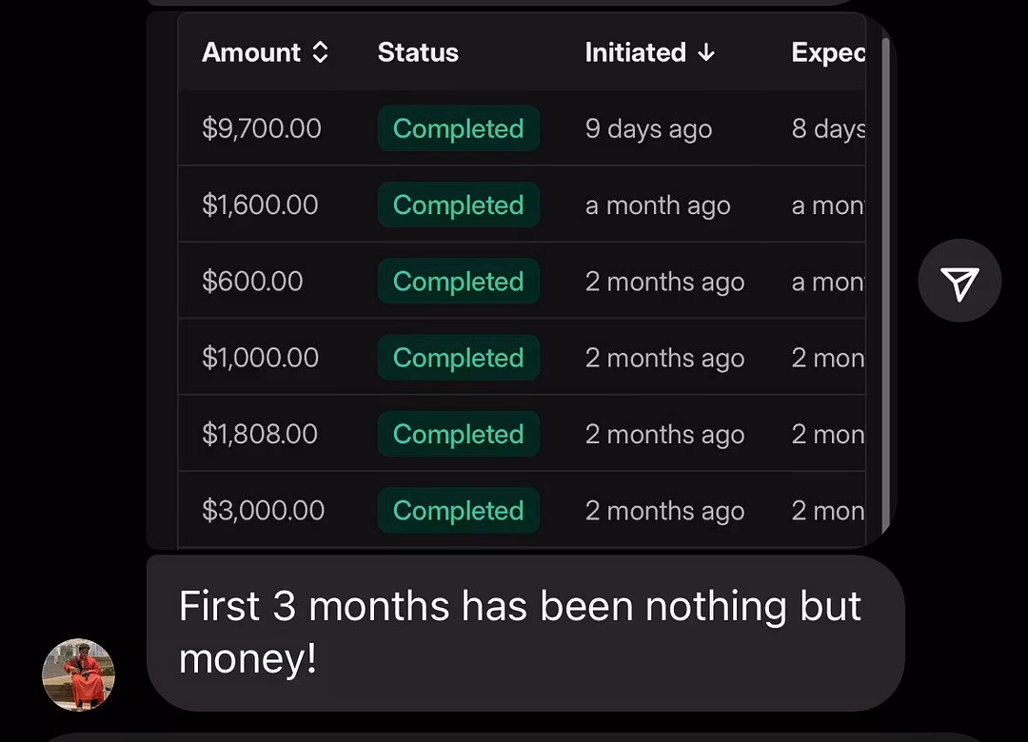1028x742 pixels.
Task: Select the $1,808.00 transaction row amount
Action: pyautogui.click(x=260, y=434)
